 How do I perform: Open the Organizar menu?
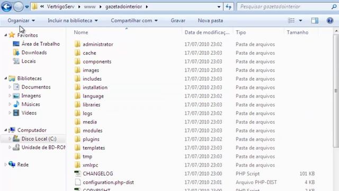coord(21,21)
